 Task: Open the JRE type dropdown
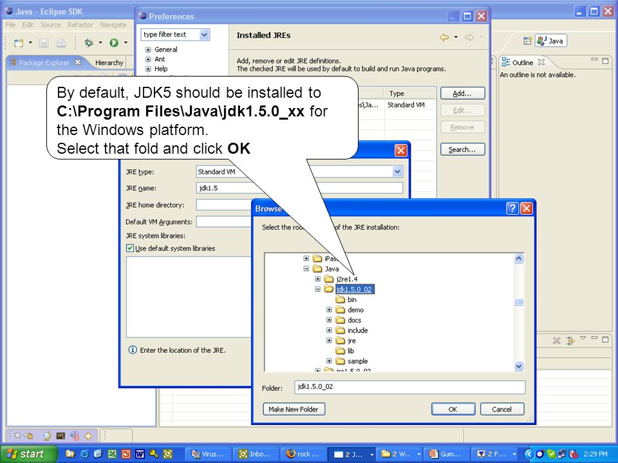[397, 172]
